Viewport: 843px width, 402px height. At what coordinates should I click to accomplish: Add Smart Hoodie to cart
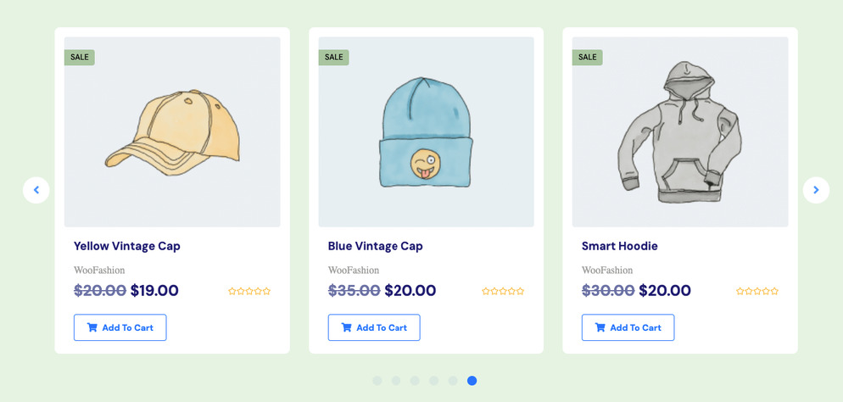pyautogui.click(x=628, y=327)
